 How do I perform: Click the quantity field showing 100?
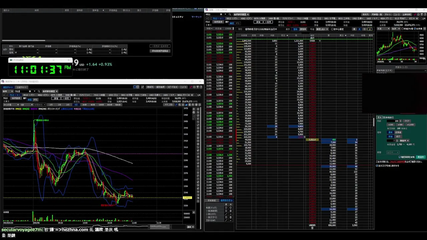[393, 121]
